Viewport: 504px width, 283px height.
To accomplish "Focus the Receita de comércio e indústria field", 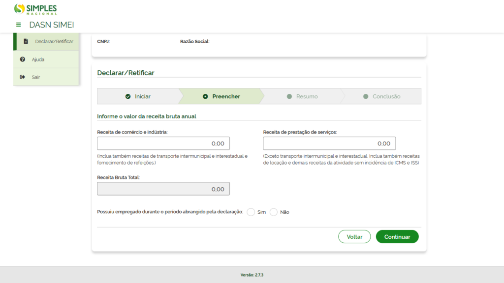I will coord(163,143).
